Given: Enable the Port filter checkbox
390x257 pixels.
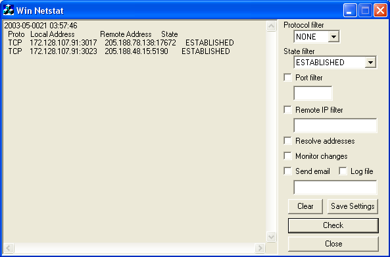Looking at the screenshot, I should [287, 78].
